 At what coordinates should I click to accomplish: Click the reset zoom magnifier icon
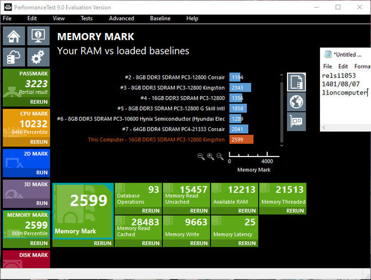221,156
